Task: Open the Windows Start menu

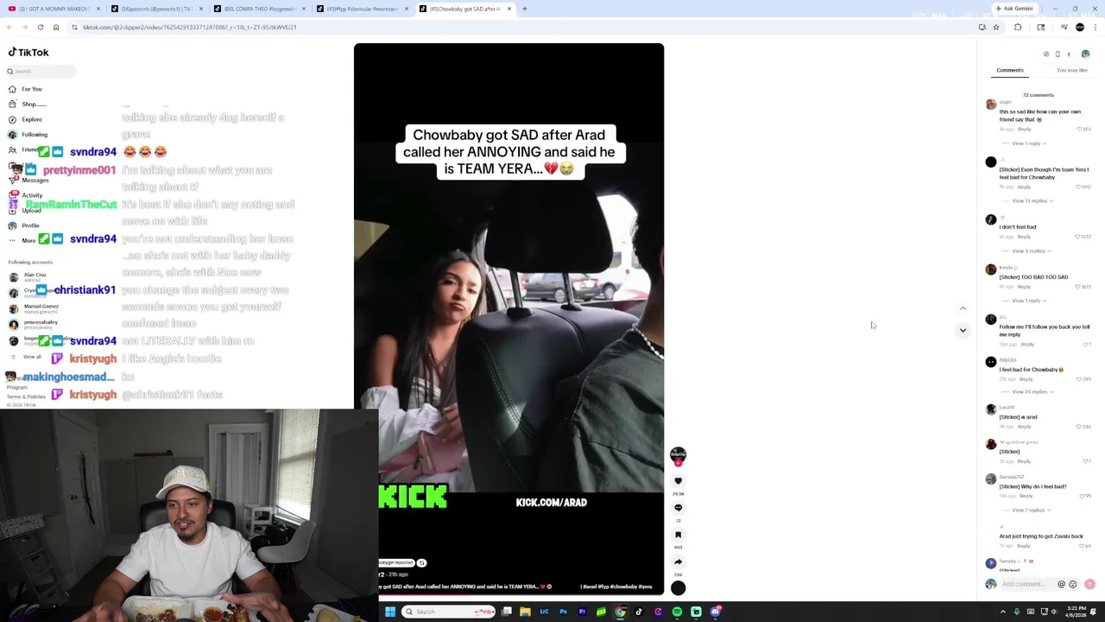Action: coord(390,612)
